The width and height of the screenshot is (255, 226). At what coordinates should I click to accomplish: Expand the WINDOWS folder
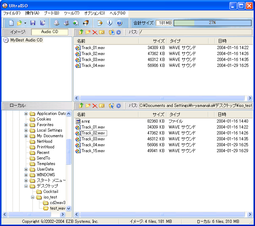click(26, 175)
